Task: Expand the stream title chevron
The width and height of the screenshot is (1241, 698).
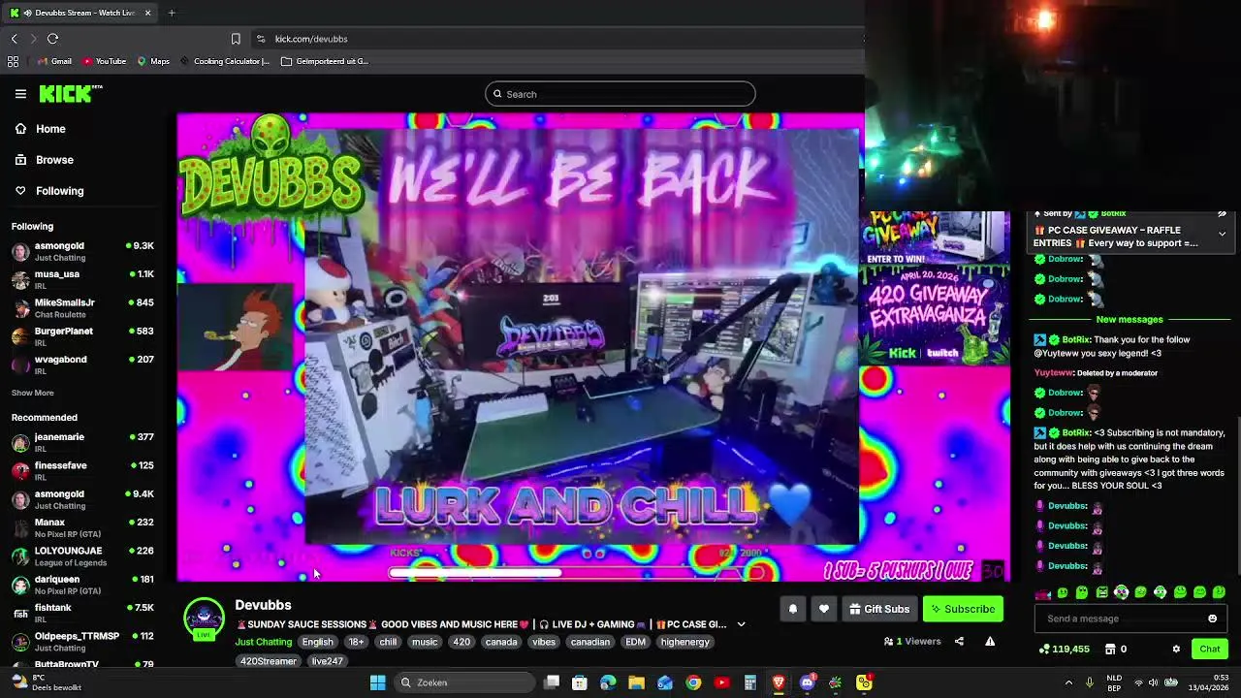Action: [x=741, y=624]
